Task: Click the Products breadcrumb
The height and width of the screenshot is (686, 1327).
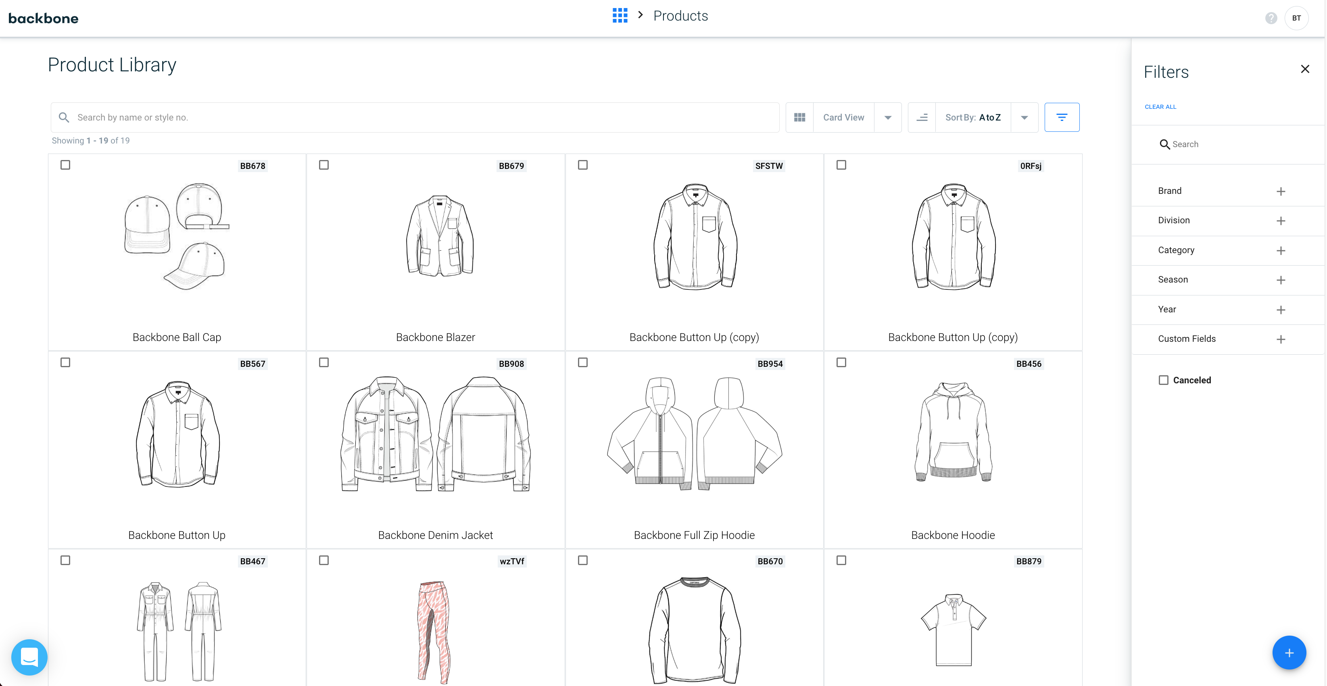Action: click(680, 16)
